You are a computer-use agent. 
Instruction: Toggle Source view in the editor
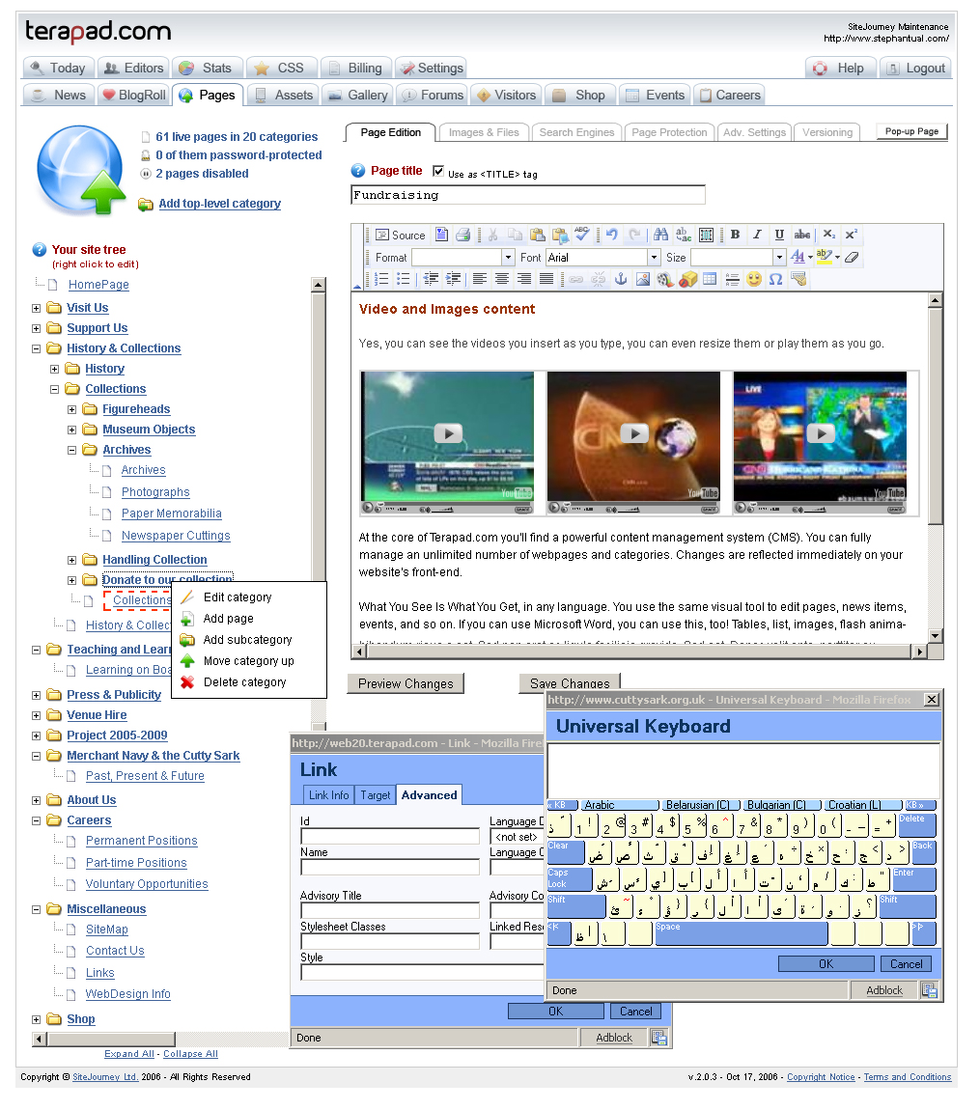point(400,235)
